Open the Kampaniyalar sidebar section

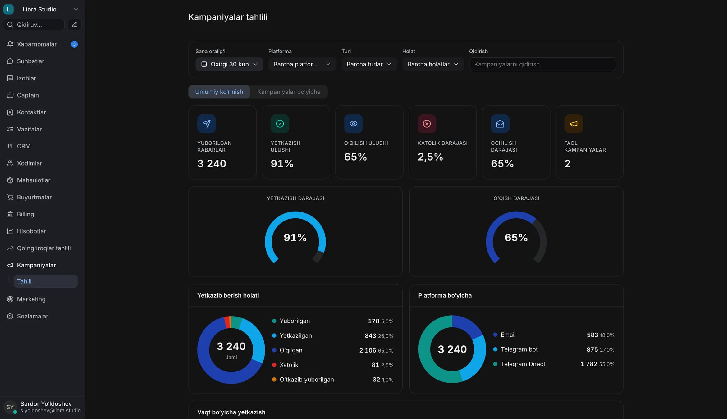pyautogui.click(x=42, y=265)
